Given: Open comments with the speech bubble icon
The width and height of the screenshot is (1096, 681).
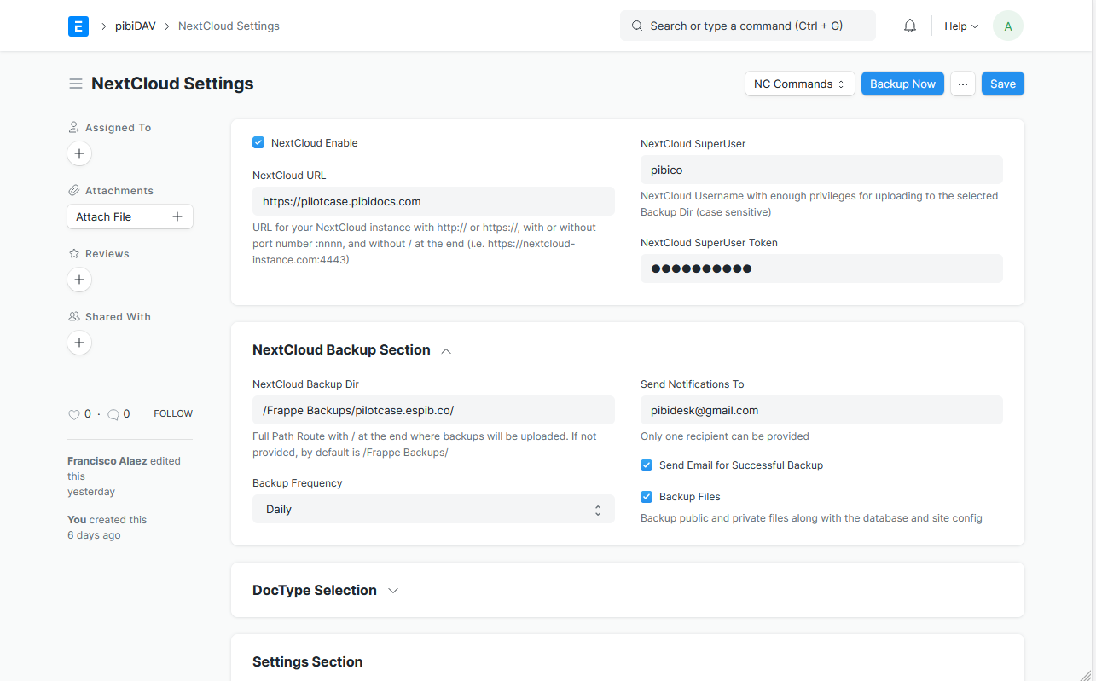Looking at the screenshot, I should coord(113,414).
